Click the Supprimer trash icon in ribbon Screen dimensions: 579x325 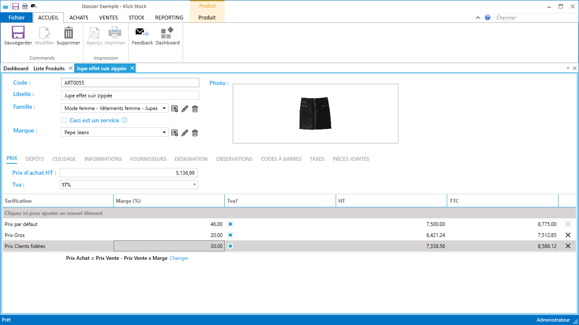click(x=68, y=33)
